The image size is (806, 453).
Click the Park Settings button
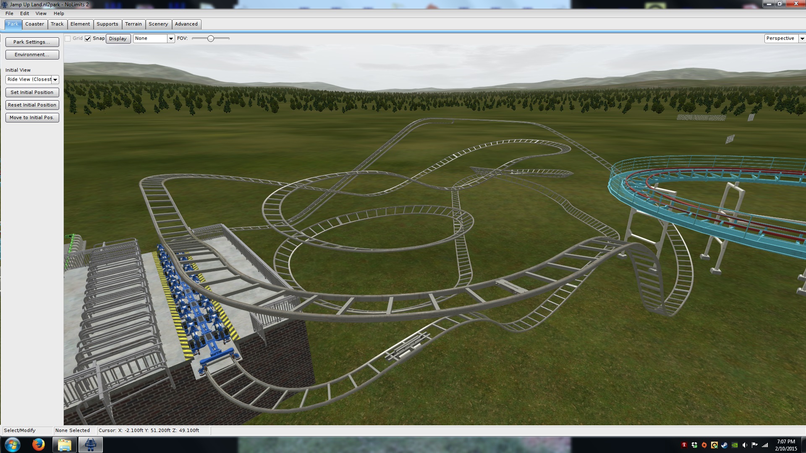(32, 42)
